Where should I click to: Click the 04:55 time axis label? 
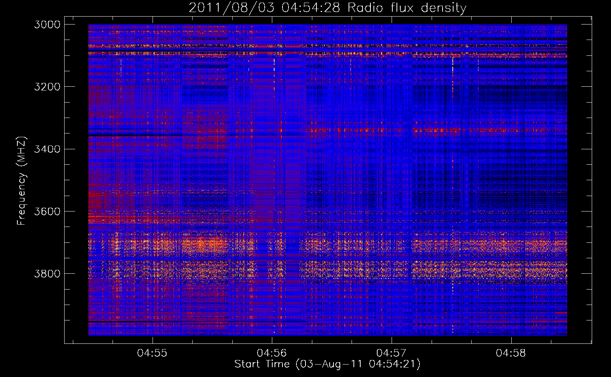[152, 353]
